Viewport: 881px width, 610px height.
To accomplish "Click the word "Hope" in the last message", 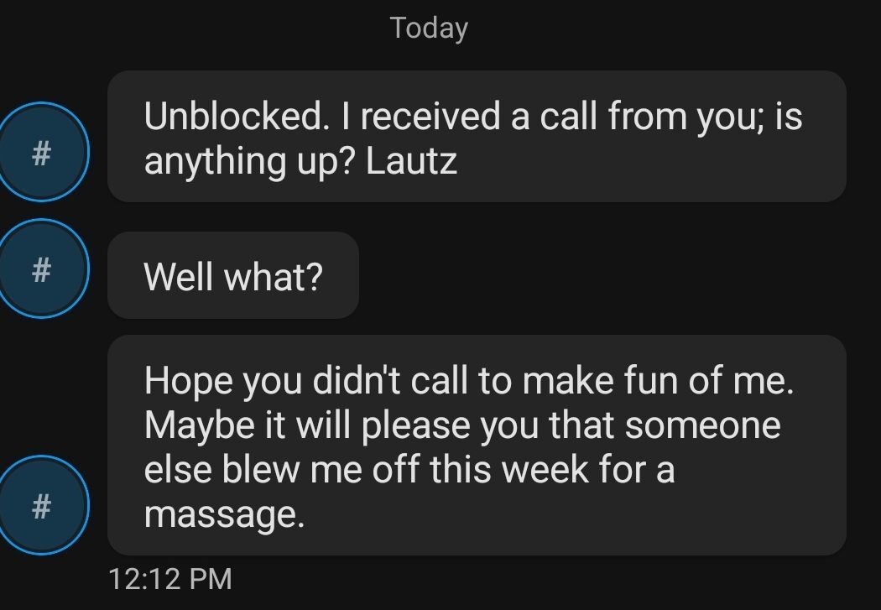I will click(x=187, y=382).
